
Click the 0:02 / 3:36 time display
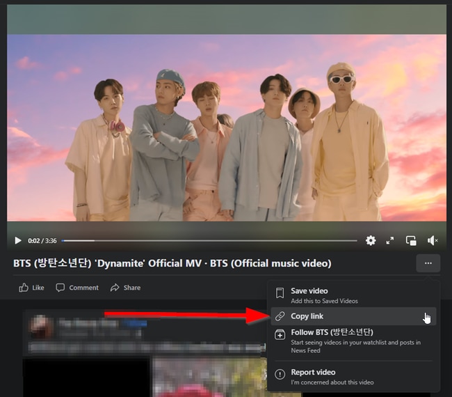click(x=42, y=240)
